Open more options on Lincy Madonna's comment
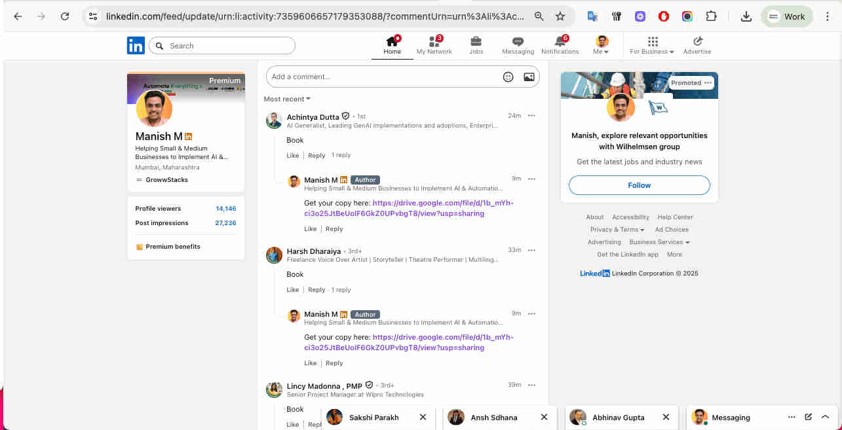The width and height of the screenshot is (842, 430). [x=531, y=385]
